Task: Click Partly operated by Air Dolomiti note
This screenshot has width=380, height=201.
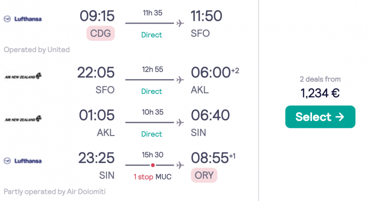Action: coord(55,192)
